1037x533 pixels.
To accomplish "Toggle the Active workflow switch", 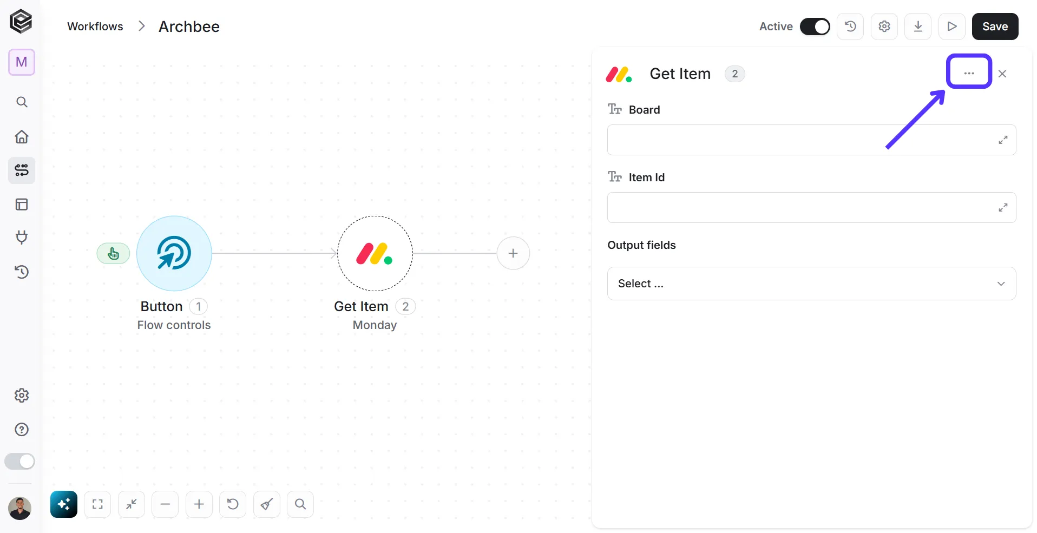I will (815, 27).
